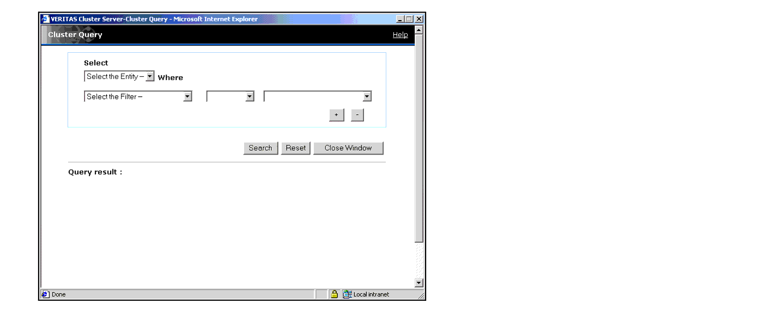
Task: Click the padlock security icon in status bar
Action: (335, 294)
